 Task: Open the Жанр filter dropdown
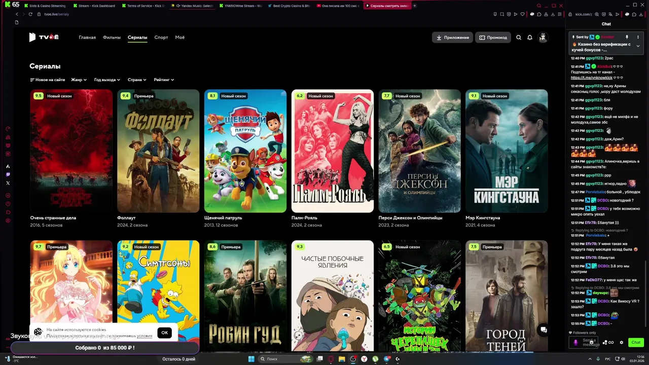79,80
